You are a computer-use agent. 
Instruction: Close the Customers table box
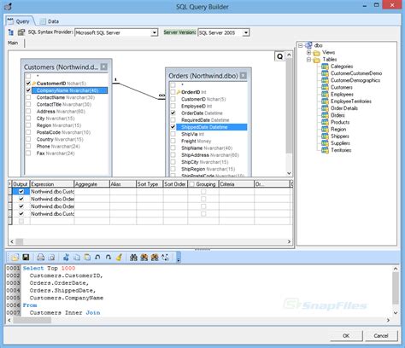coord(104,67)
